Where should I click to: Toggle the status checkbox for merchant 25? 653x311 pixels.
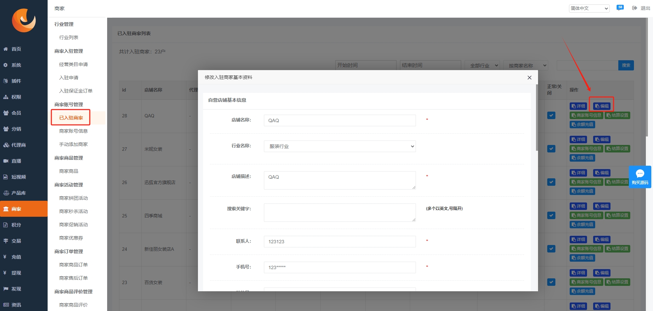click(551, 215)
